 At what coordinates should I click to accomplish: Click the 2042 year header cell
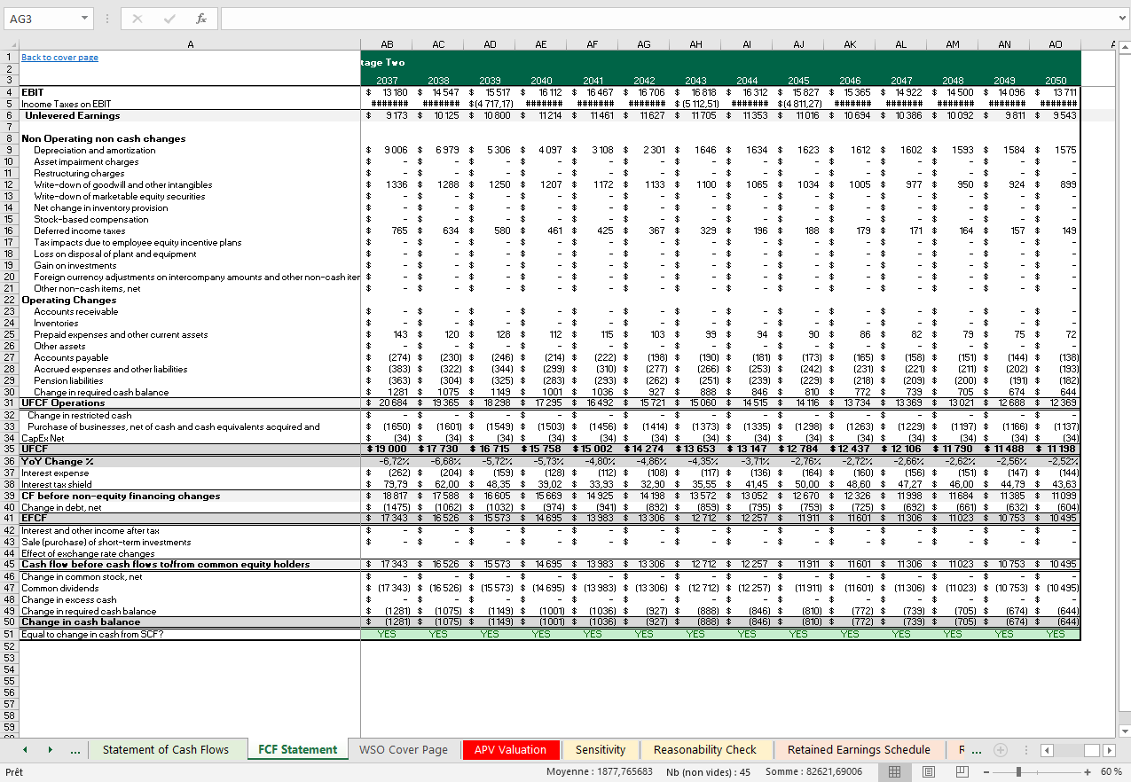click(x=644, y=81)
